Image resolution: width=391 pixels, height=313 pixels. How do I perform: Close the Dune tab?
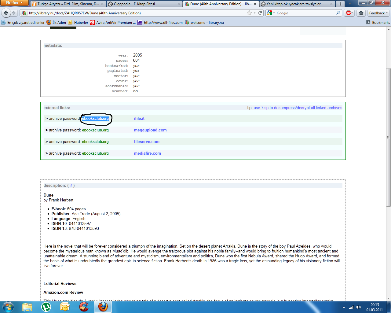[x=255, y=4]
